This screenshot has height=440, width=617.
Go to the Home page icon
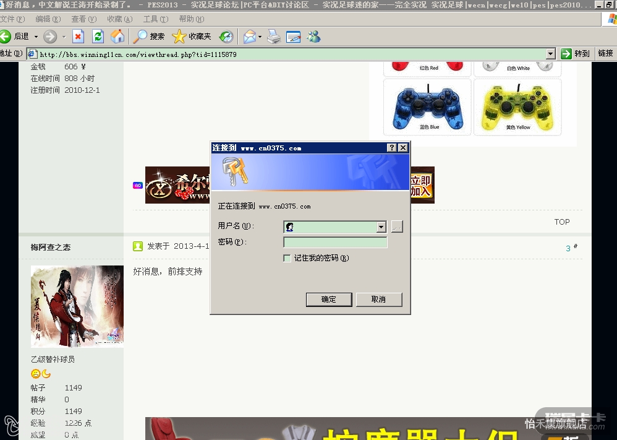click(117, 37)
